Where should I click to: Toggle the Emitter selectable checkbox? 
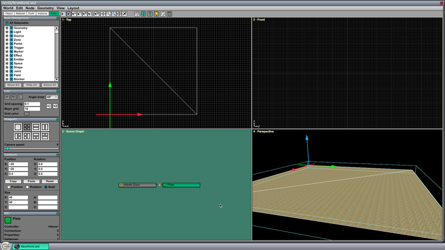pos(11,59)
